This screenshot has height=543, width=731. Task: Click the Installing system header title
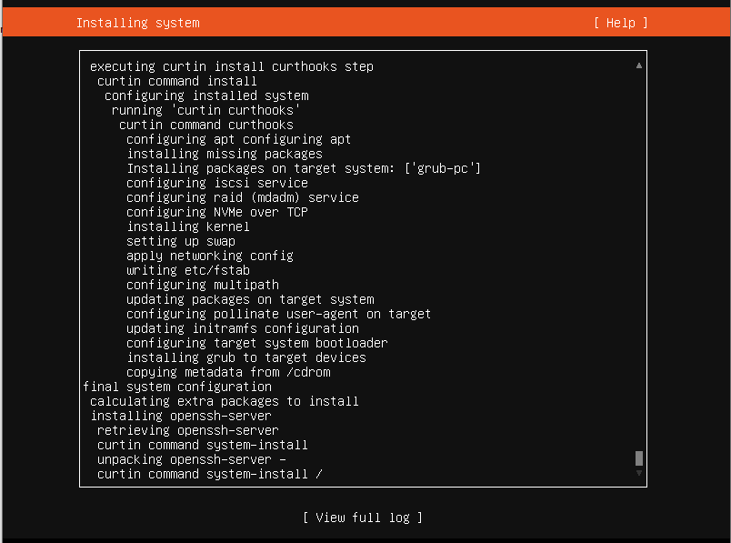click(137, 23)
